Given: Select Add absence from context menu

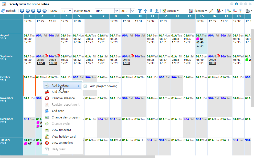Looking at the screenshot, I should click(x=60, y=92).
